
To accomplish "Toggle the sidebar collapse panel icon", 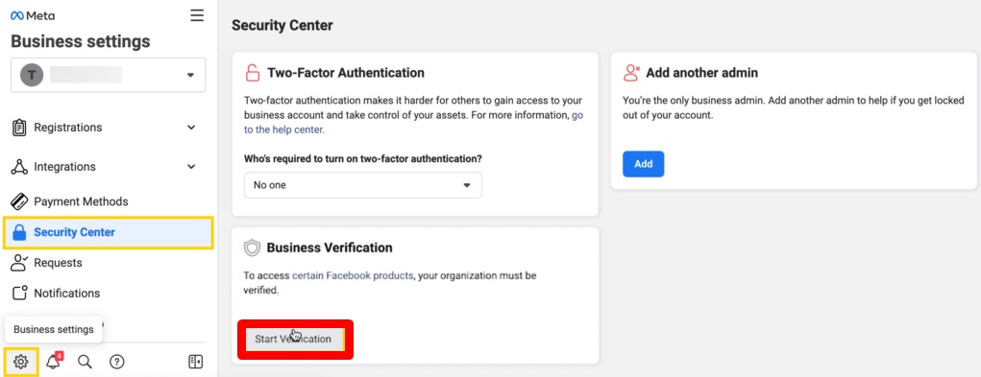I will pos(196,362).
